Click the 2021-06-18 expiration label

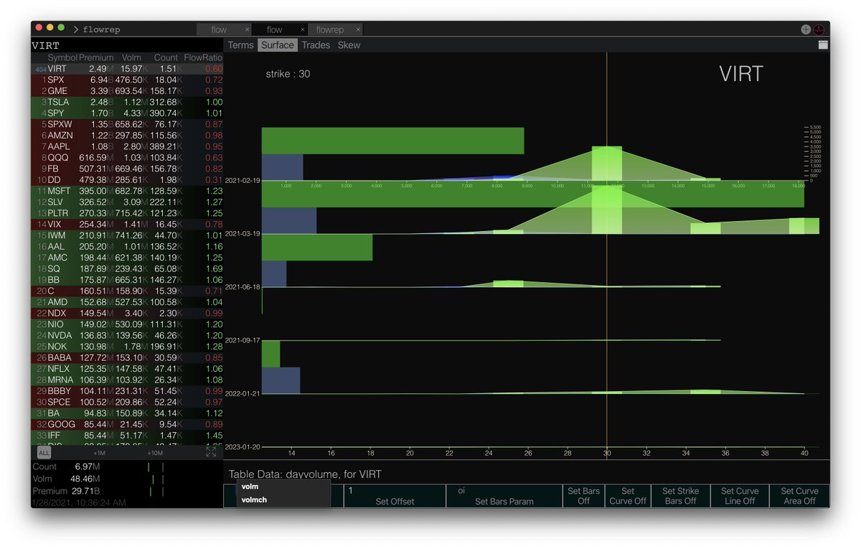(x=243, y=287)
